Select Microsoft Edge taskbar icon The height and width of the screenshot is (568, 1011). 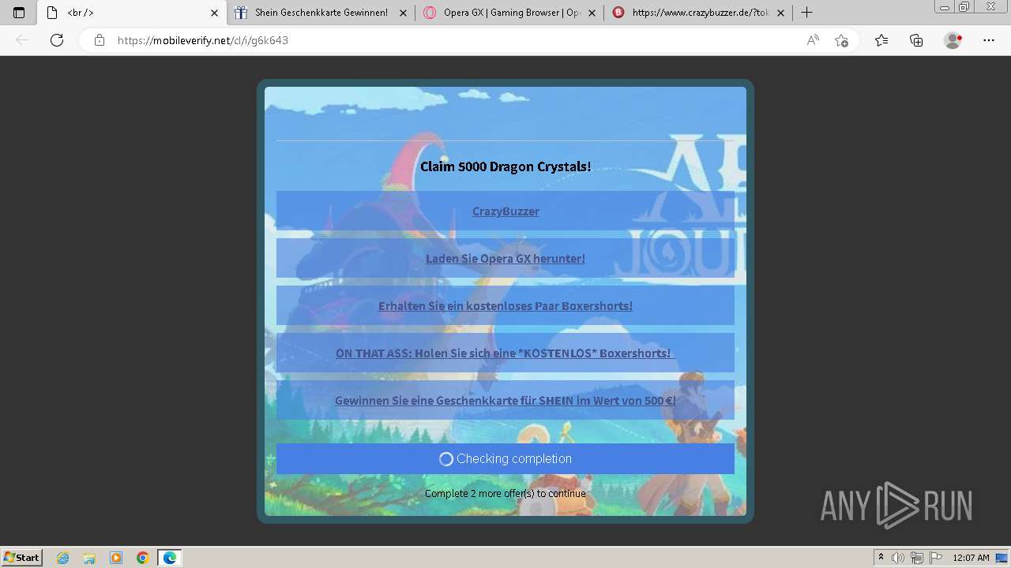point(170,558)
